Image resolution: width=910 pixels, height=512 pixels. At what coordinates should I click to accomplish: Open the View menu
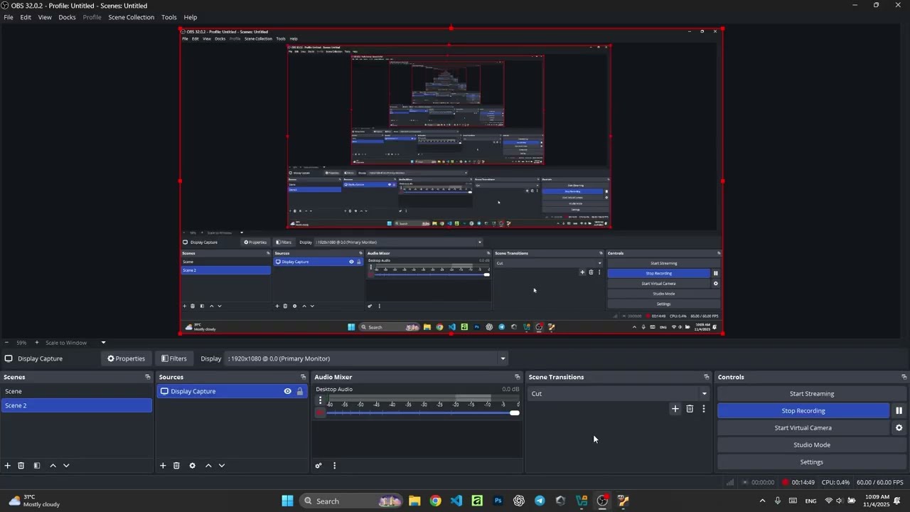[x=45, y=17]
